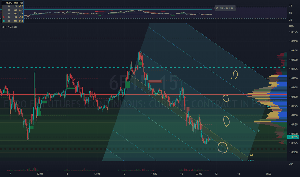Click RSI value 42.9 in the table
The height and width of the screenshot is (177, 300).
[x=21, y=6]
